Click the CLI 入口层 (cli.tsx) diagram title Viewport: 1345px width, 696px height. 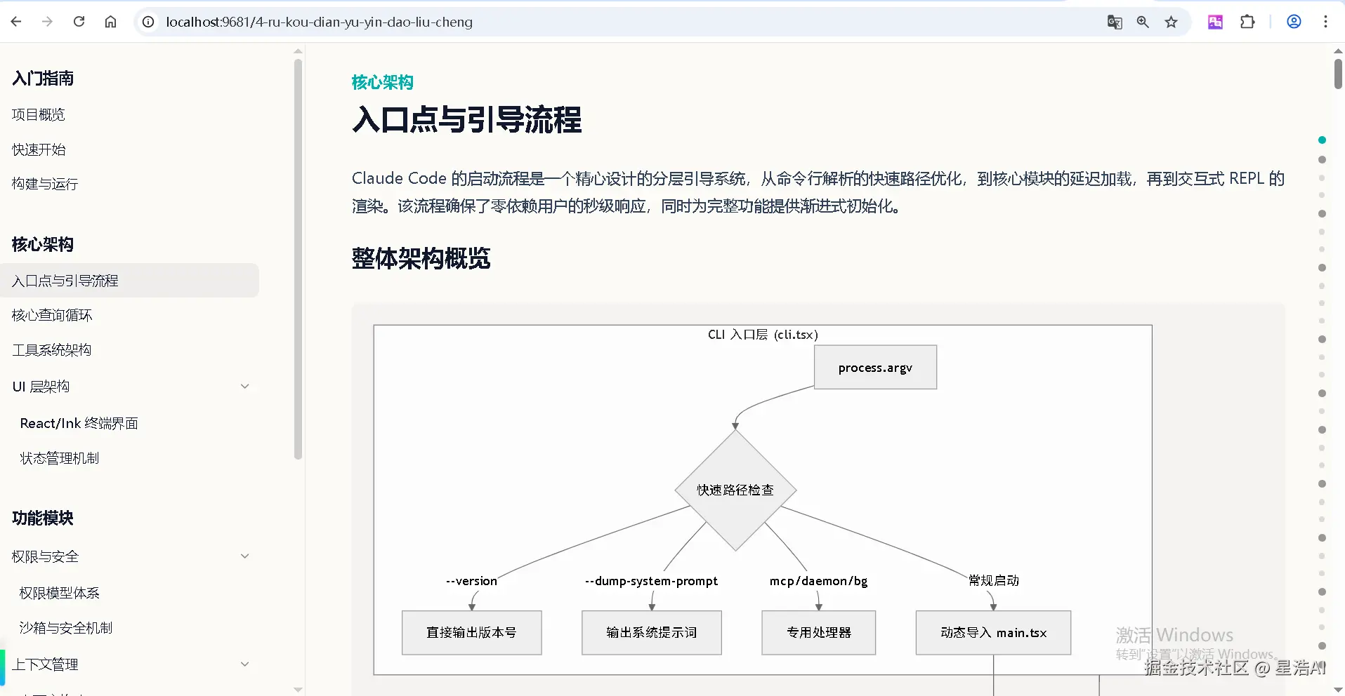[763, 335]
